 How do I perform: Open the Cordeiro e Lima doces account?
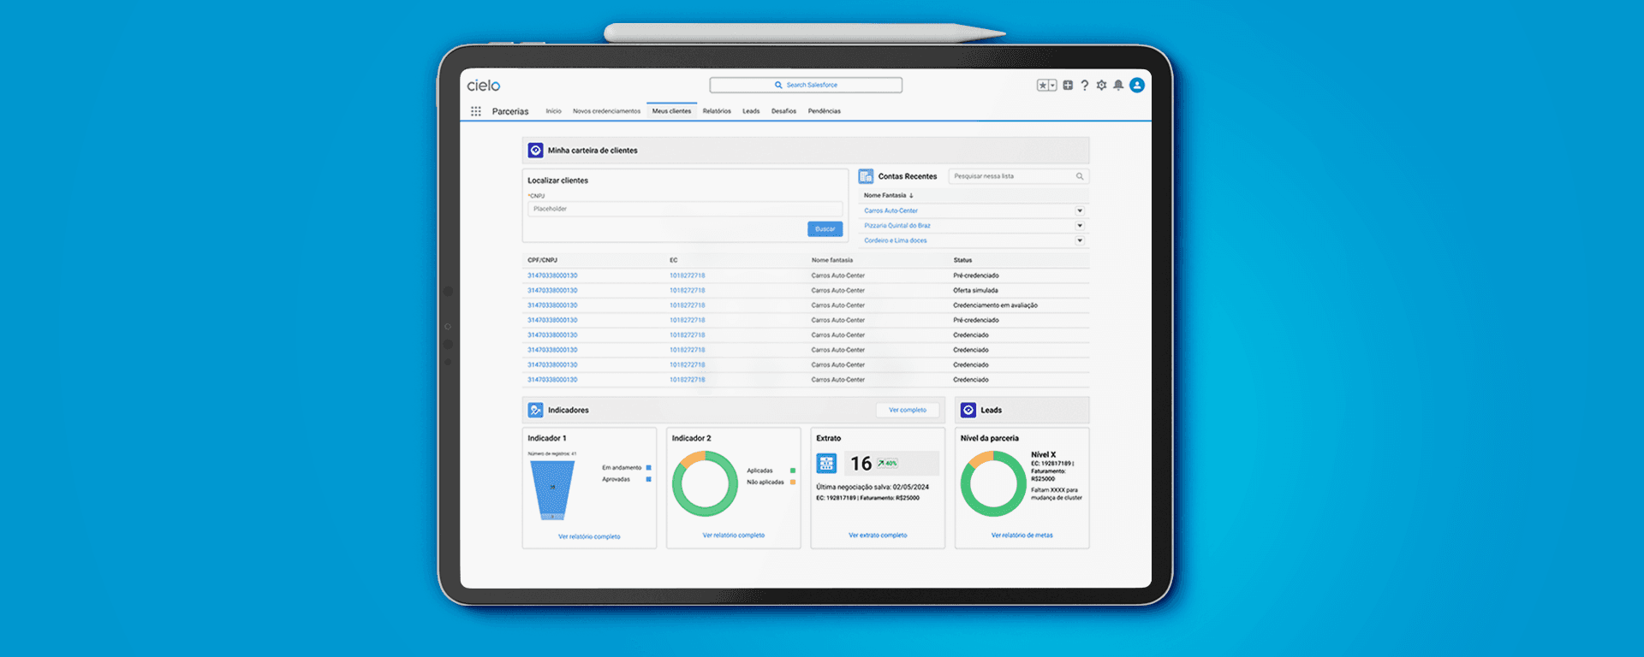pyautogui.click(x=896, y=240)
